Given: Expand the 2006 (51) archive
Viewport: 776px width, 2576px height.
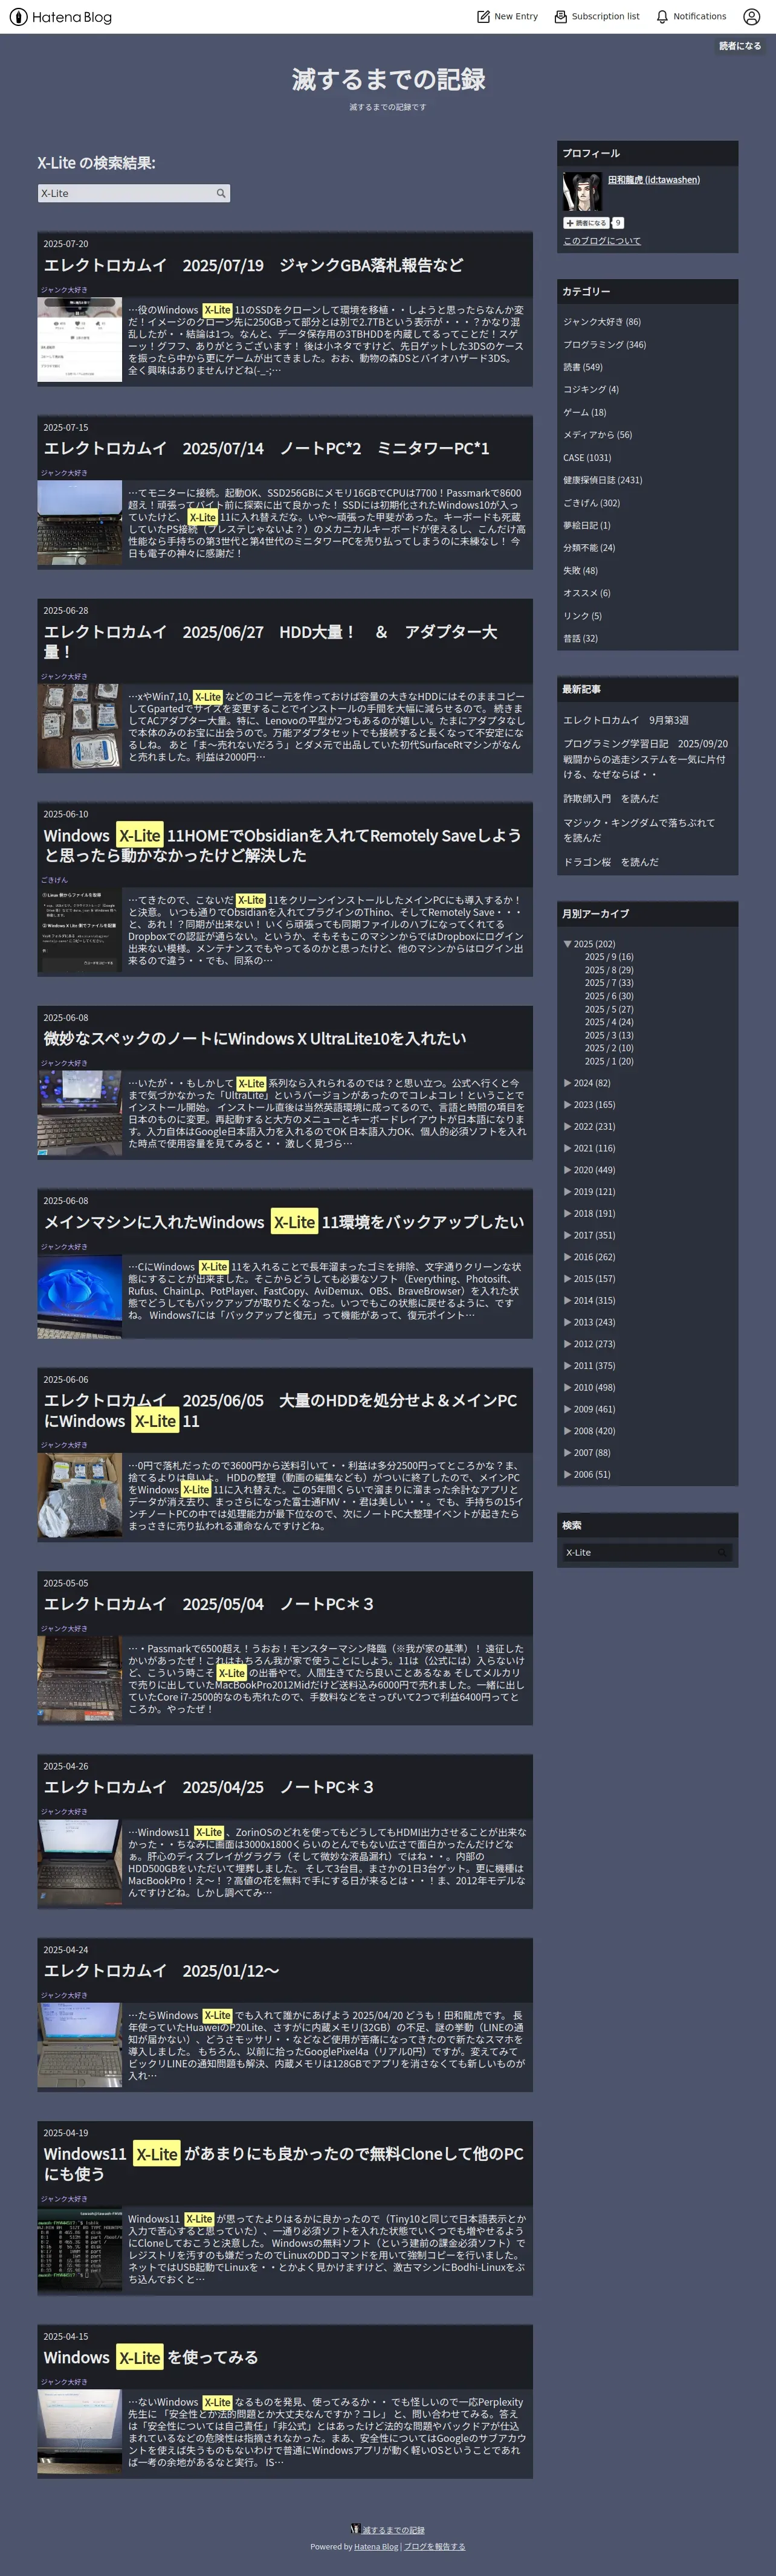Looking at the screenshot, I should coord(567,1474).
